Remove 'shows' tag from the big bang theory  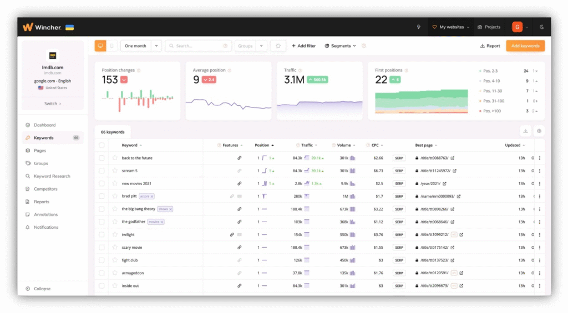[171, 209]
